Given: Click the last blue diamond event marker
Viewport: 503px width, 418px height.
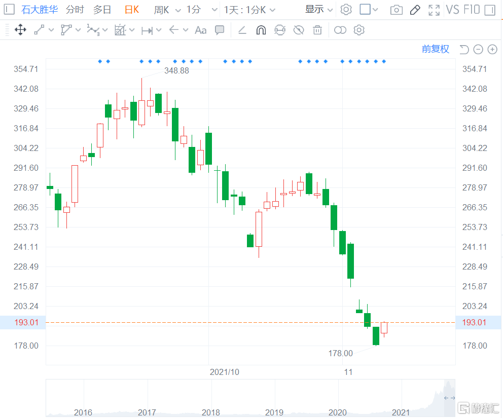Looking at the screenshot, I should [384, 61].
